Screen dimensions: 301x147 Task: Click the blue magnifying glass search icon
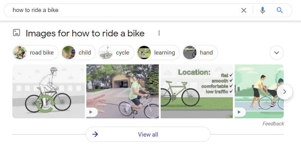click(x=280, y=10)
